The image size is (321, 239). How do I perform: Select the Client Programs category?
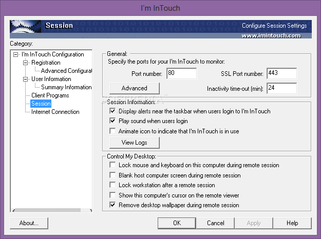tap(50, 95)
